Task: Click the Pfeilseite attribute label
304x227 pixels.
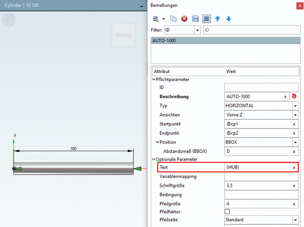Action: pyautogui.click(x=169, y=220)
